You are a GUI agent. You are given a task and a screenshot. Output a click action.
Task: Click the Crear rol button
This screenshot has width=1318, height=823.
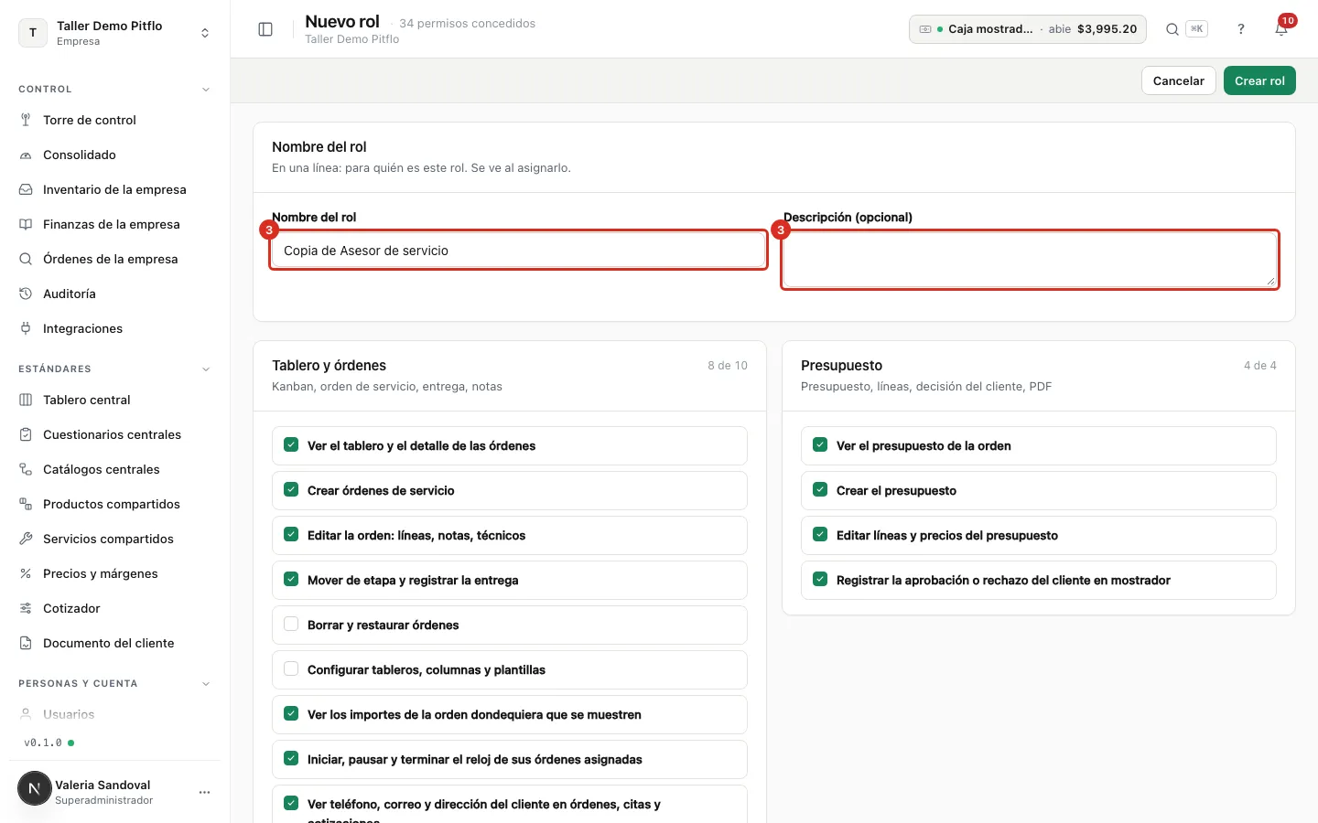point(1259,80)
